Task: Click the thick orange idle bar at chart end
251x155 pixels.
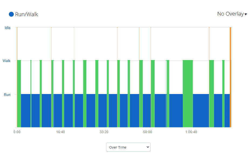Action: pyautogui.click(x=231, y=77)
